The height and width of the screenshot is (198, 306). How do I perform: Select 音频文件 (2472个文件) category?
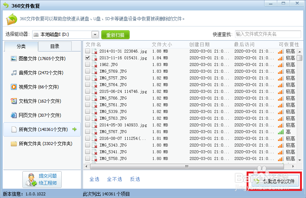(41, 73)
